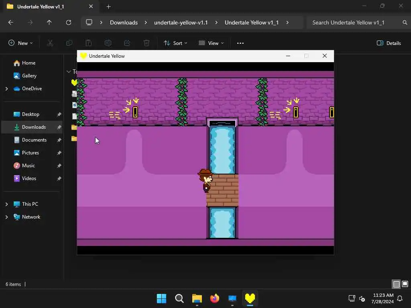Click the This PC monitor icon in address bar

point(89,22)
